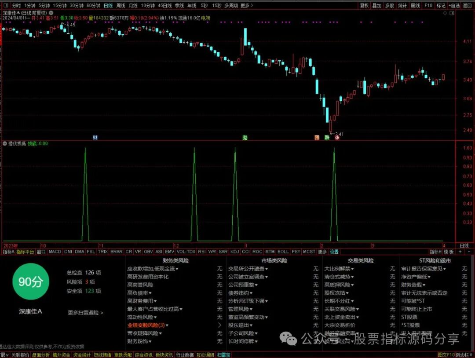
Task: Click the red 涨 marker on the chart
Action: point(337,138)
